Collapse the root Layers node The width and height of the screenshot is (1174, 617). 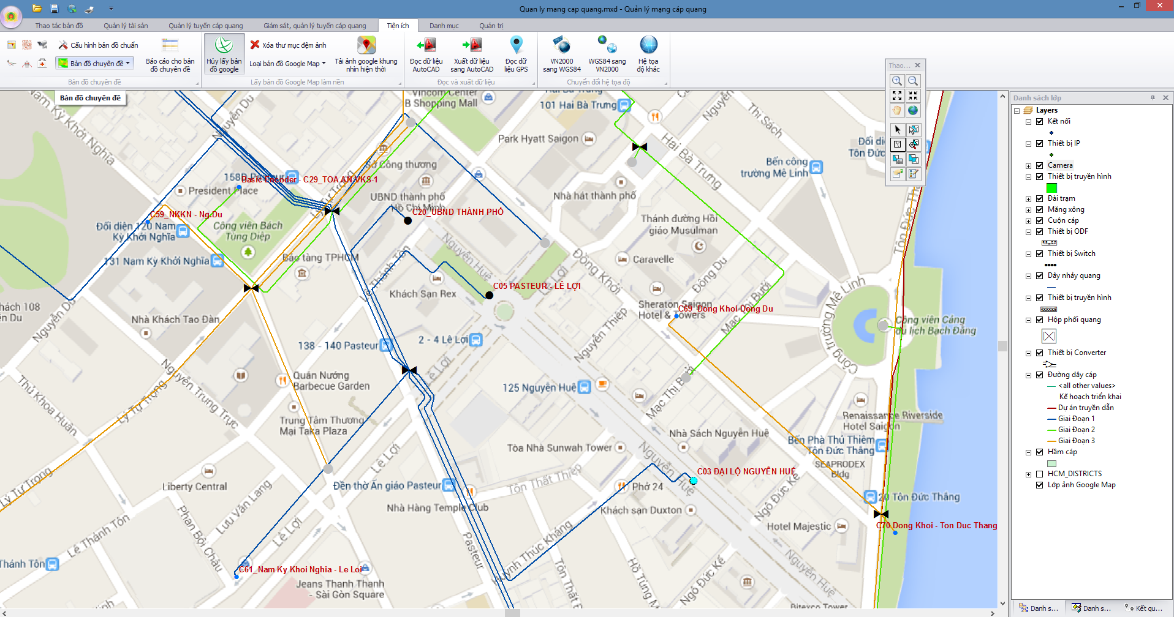point(1017,111)
